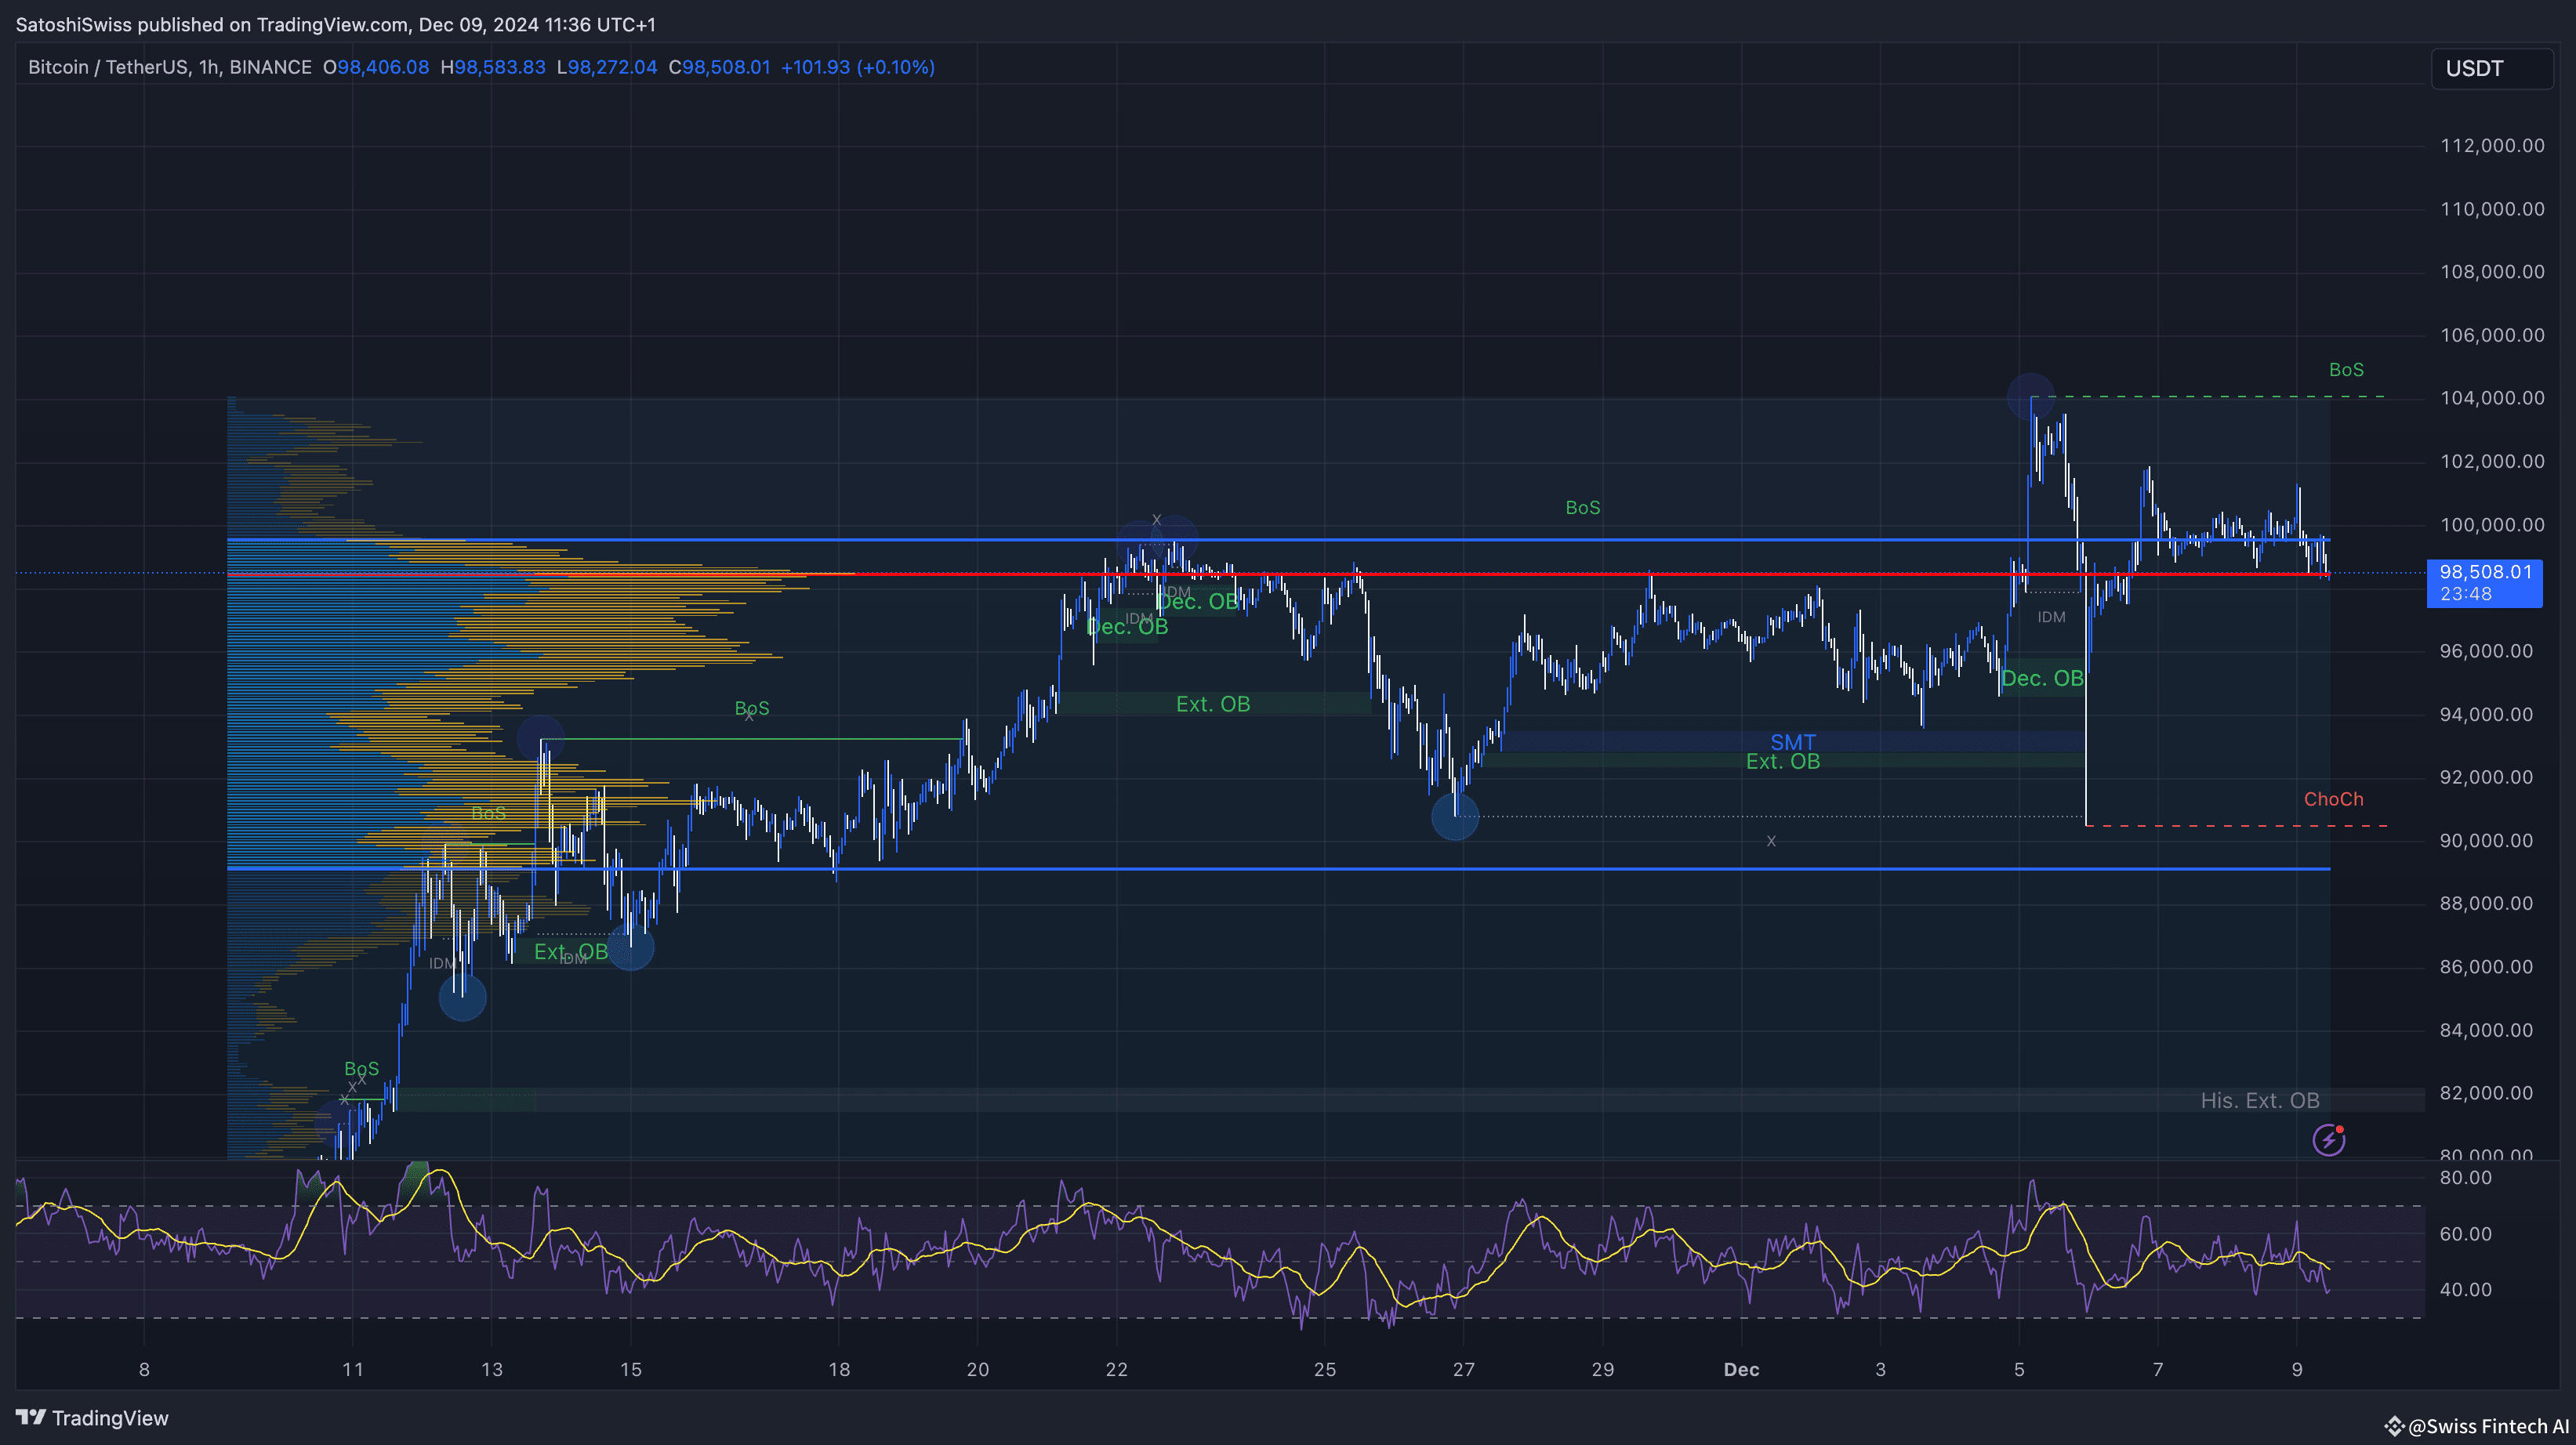The image size is (2576, 1445).
Task: Click the 106,000.00 price axis label
Action: point(2492,335)
